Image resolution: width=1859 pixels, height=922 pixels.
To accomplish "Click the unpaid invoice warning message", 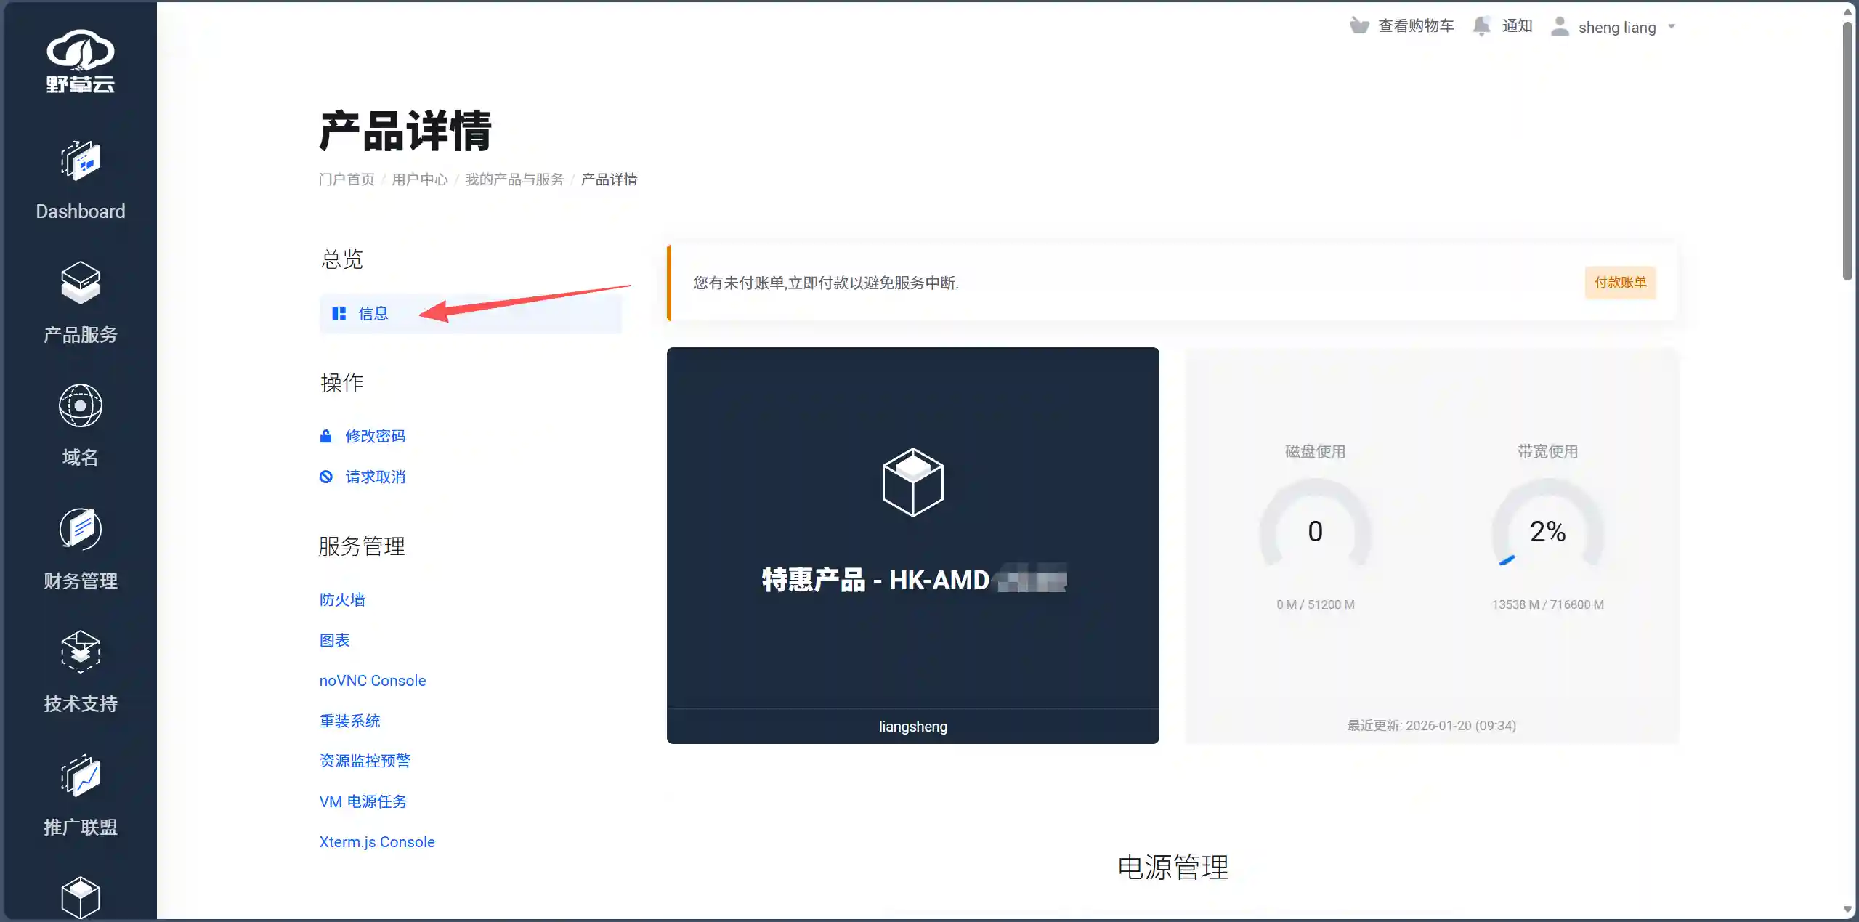I will coord(826,283).
